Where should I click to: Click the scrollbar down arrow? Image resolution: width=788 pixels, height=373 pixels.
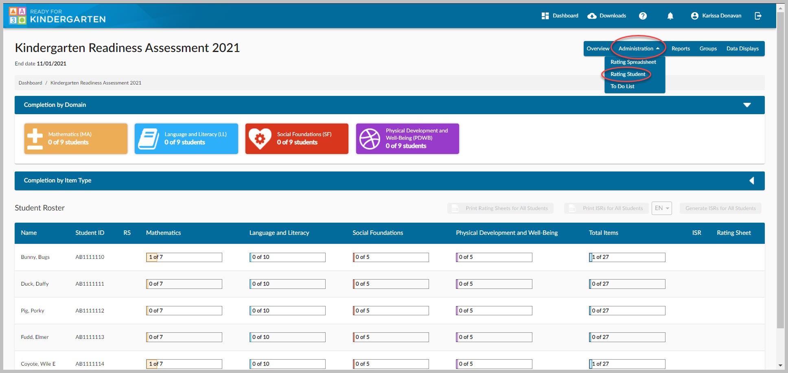pyautogui.click(x=780, y=366)
